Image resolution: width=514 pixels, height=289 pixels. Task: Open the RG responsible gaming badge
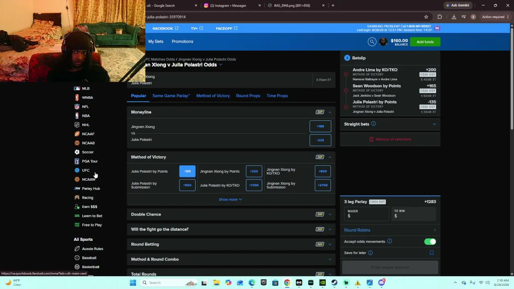(x=437, y=28)
